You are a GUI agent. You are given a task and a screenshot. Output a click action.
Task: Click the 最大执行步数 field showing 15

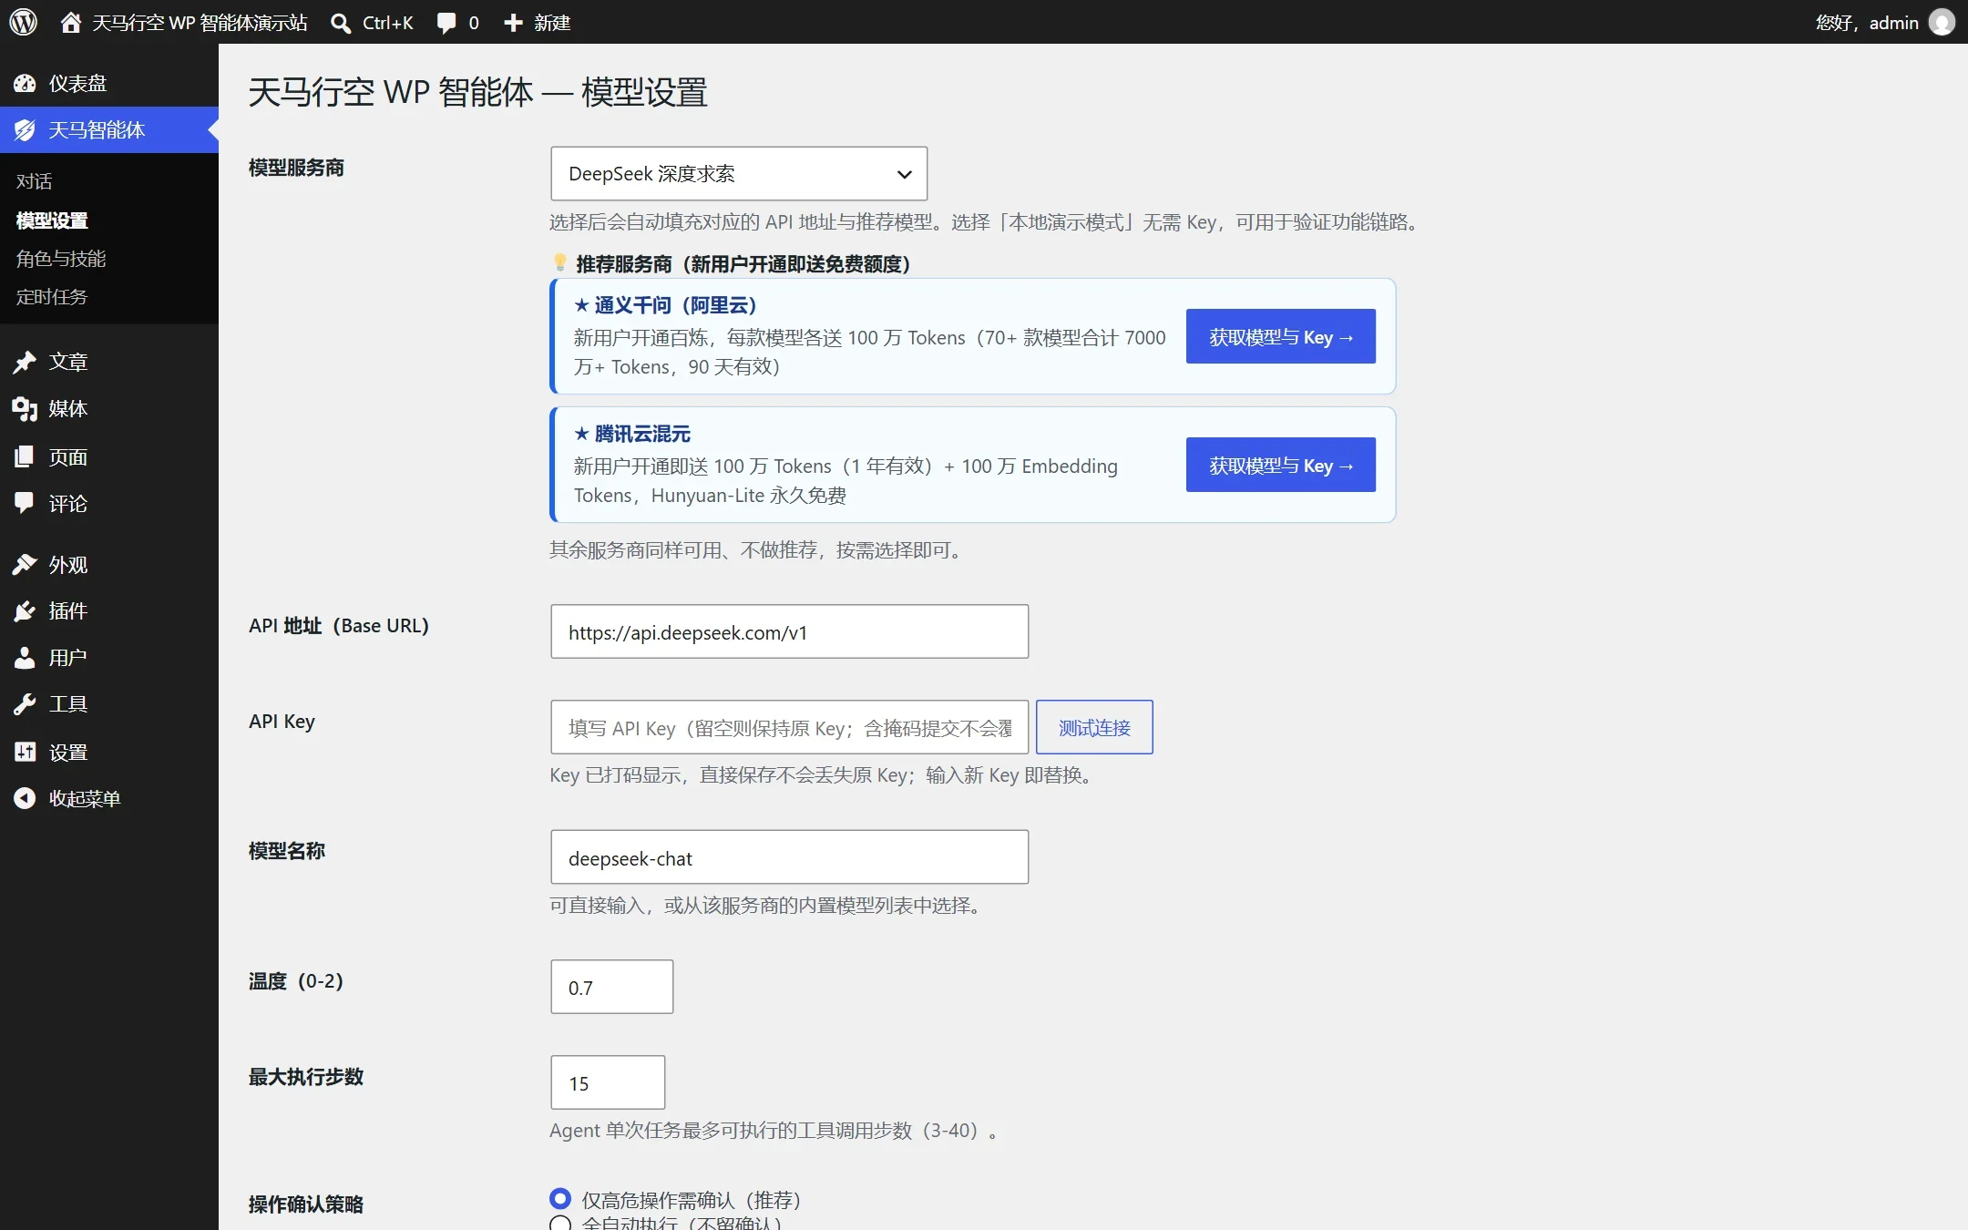click(x=608, y=1082)
